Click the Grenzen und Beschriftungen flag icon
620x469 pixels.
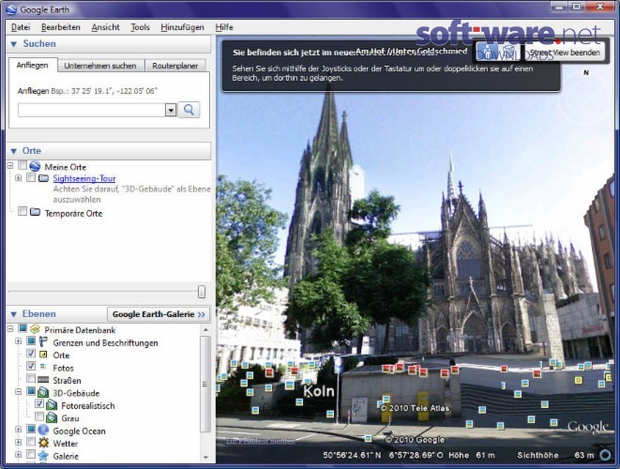coord(43,342)
